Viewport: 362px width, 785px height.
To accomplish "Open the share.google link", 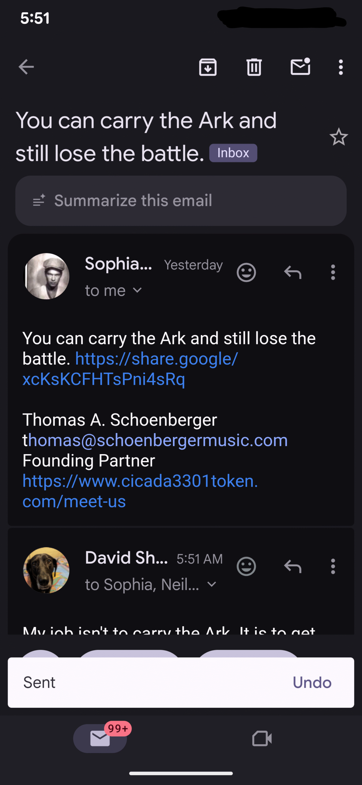I will coord(156,359).
